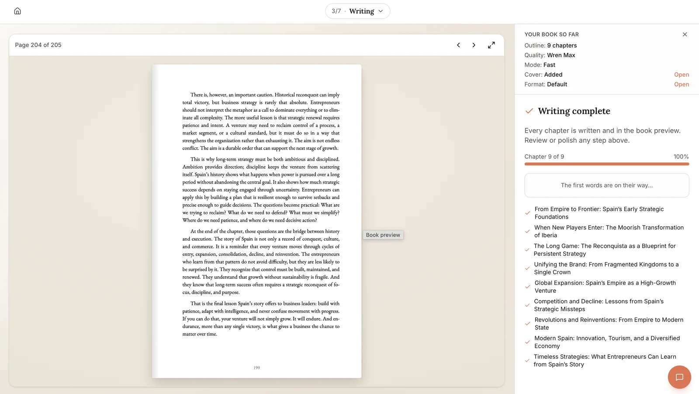Click the 'Page 204 of 205' label
The width and height of the screenshot is (699, 394).
[38, 45]
